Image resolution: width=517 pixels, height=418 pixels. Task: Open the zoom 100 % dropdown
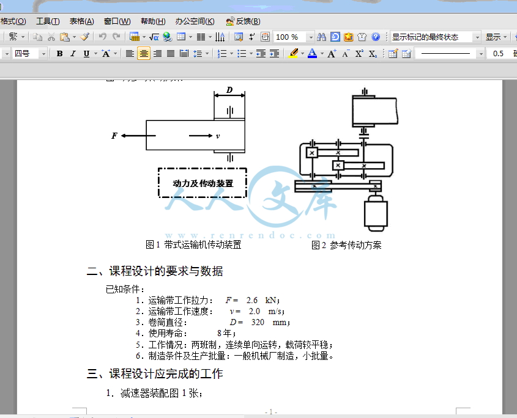pos(311,37)
